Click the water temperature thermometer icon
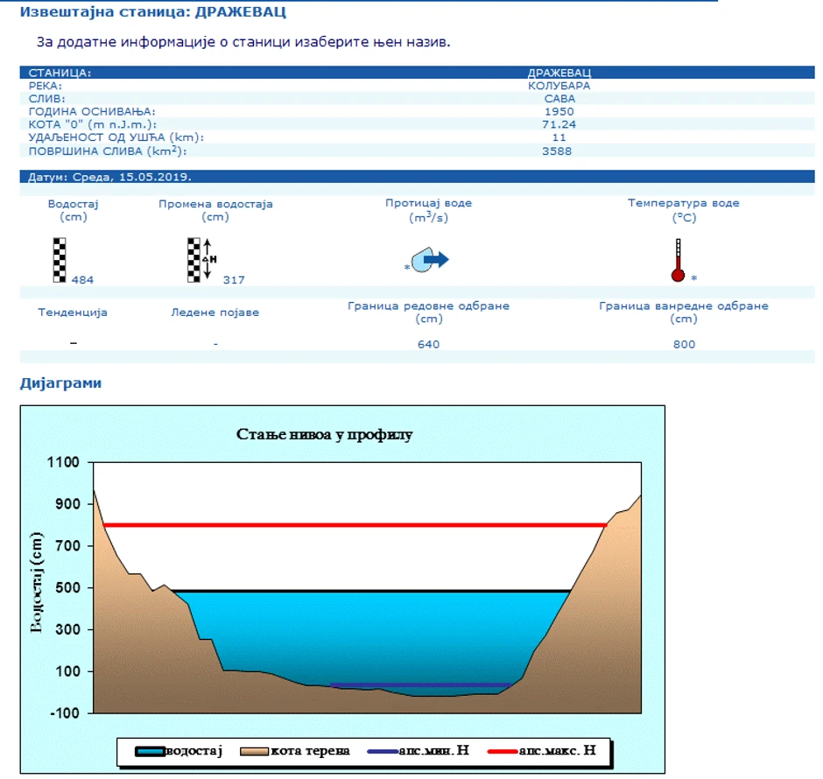The height and width of the screenshot is (779, 823). [677, 261]
